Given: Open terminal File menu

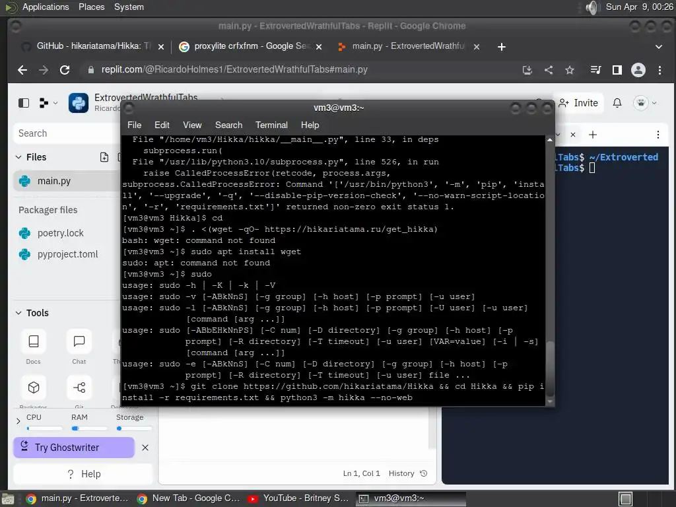Looking at the screenshot, I should [134, 125].
